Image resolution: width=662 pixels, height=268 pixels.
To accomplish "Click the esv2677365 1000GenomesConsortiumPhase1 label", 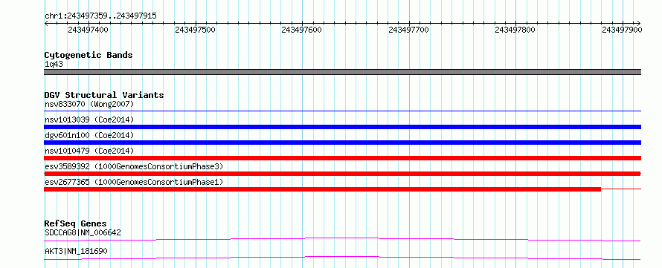I will 134,182.
